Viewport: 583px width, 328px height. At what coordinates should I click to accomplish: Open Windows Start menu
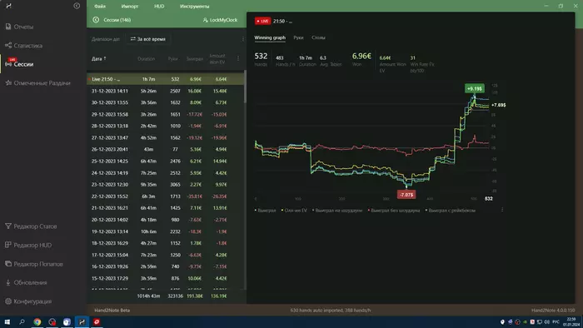click(7, 321)
